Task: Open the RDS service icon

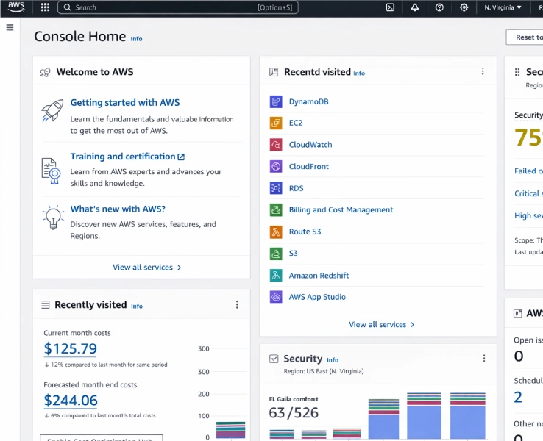Action: [276, 188]
